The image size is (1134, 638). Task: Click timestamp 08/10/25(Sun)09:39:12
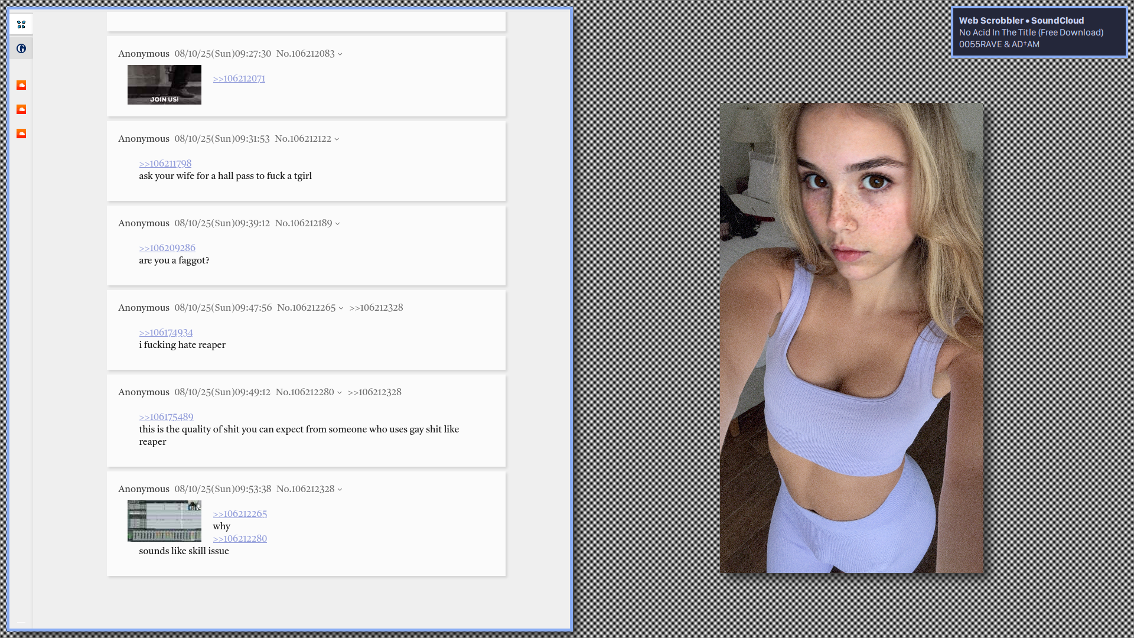[222, 223]
